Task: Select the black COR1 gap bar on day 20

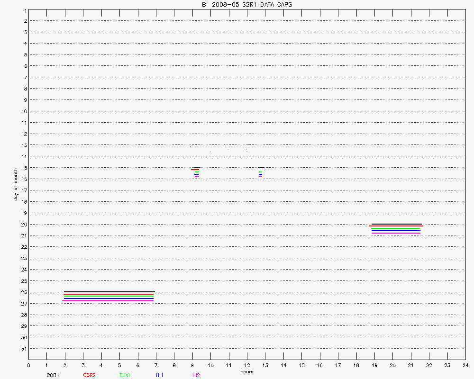Action: click(397, 224)
